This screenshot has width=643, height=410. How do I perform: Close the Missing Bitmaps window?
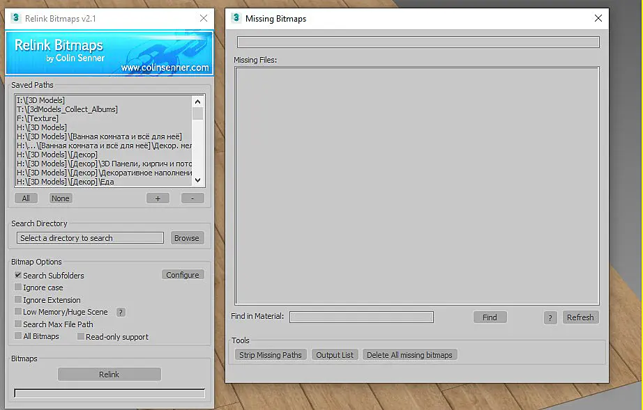[598, 18]
